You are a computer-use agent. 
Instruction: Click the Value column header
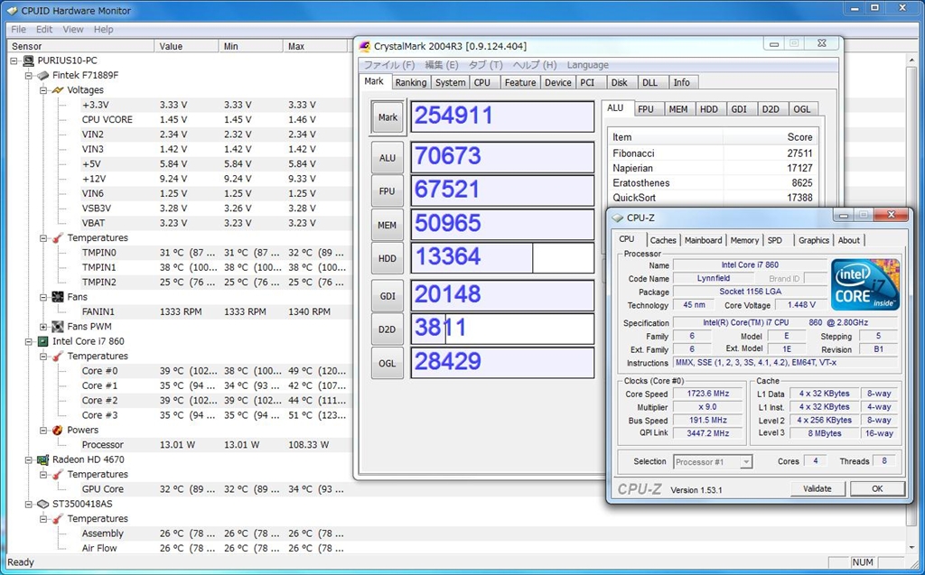tap(171, 46)
